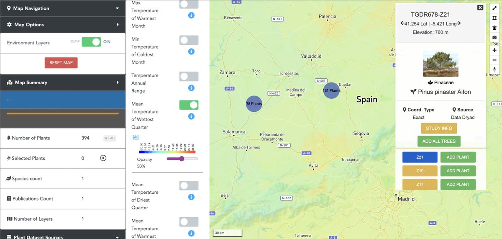Open chart icon under Wettest Quarter layer
The width and height of the screenshot is (502, 239).
(x=136, y=137)
